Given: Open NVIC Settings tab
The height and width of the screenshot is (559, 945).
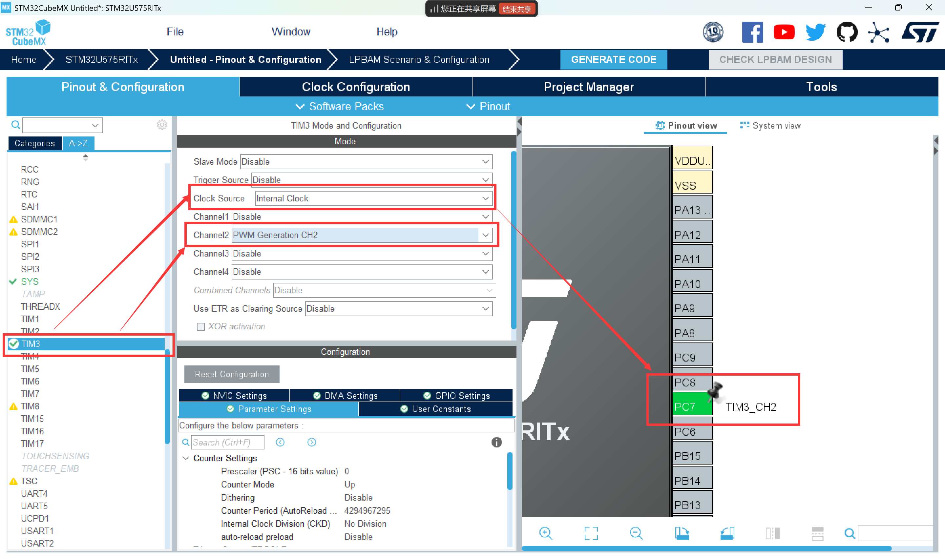Looking at the screenshot, I should [234, 396].
